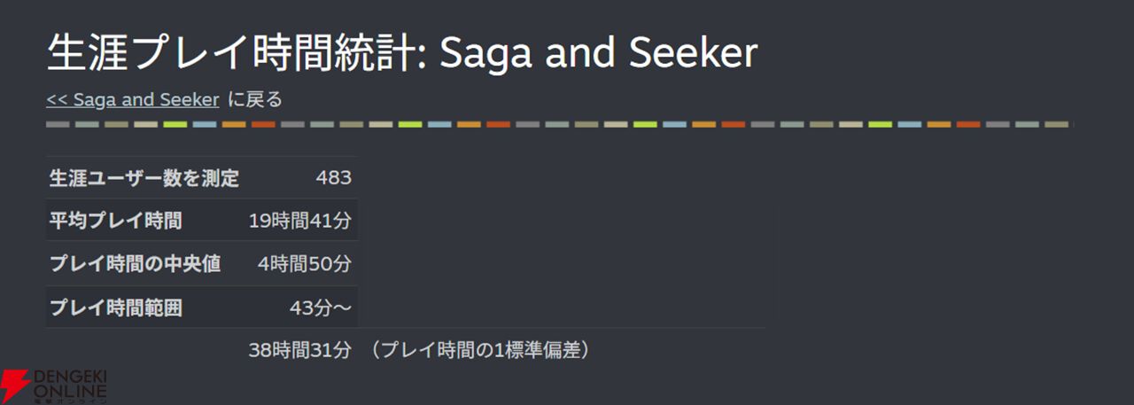Open the "<< Saga and Seeker" back link
Viewport: 1134px width, 405px height.
coord(132,99)
